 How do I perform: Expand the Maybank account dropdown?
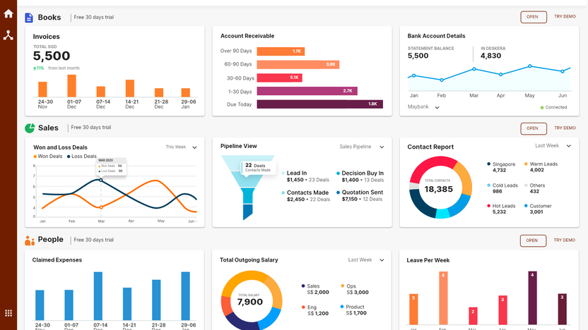[423, 107]
